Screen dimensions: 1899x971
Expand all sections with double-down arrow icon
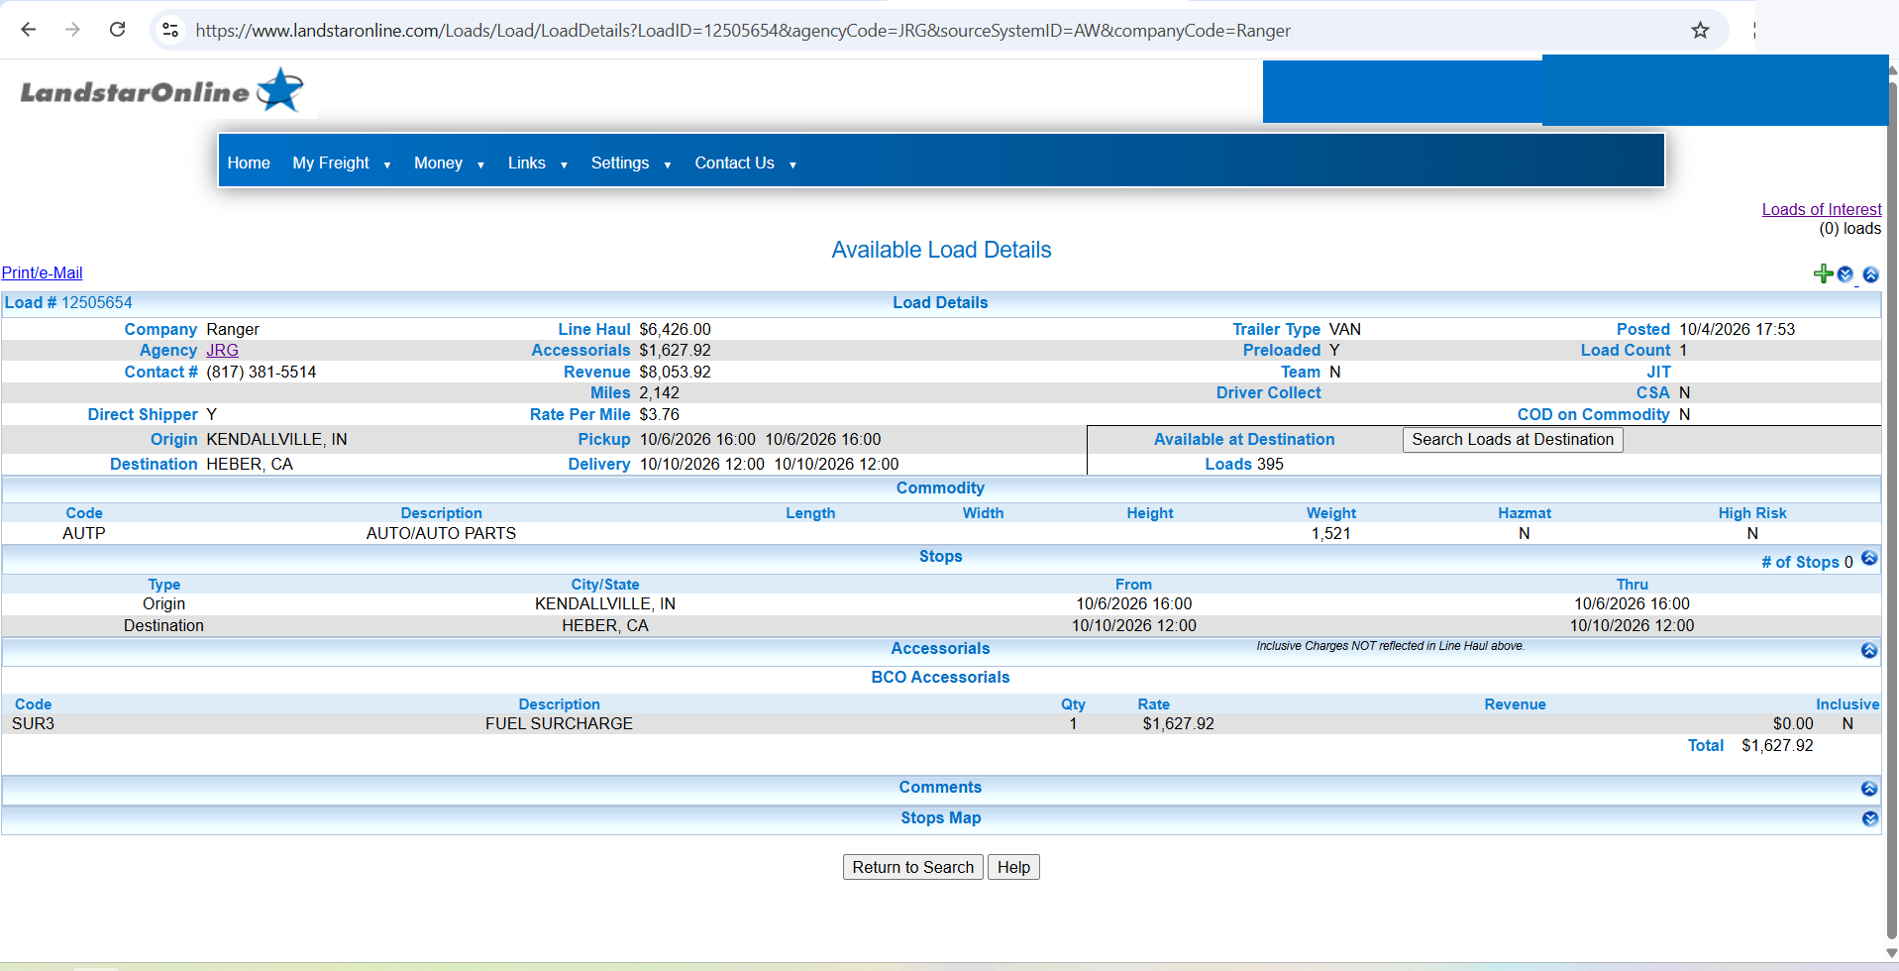click(1846, 274)
